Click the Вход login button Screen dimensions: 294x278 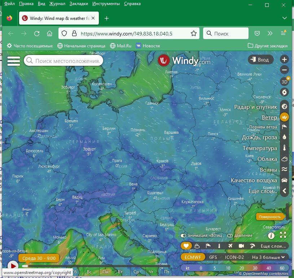coord(260,60)
